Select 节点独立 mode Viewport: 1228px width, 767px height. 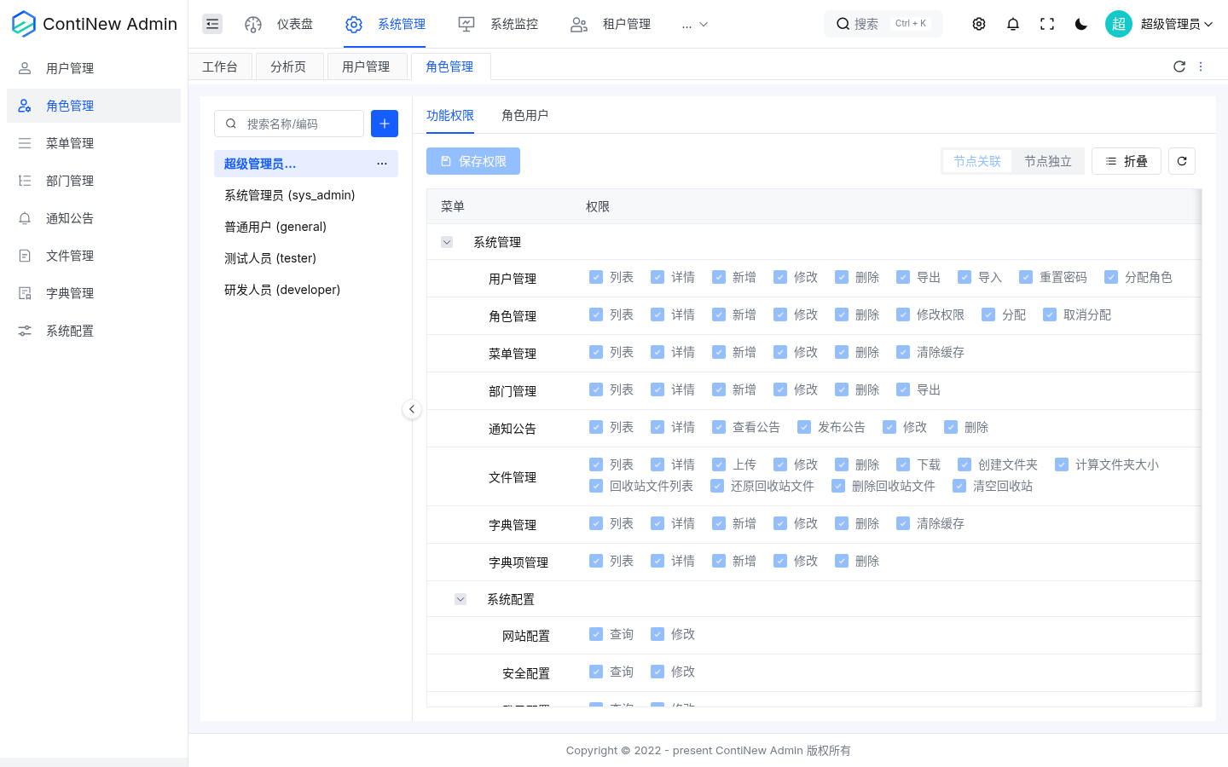(1048, 161)
